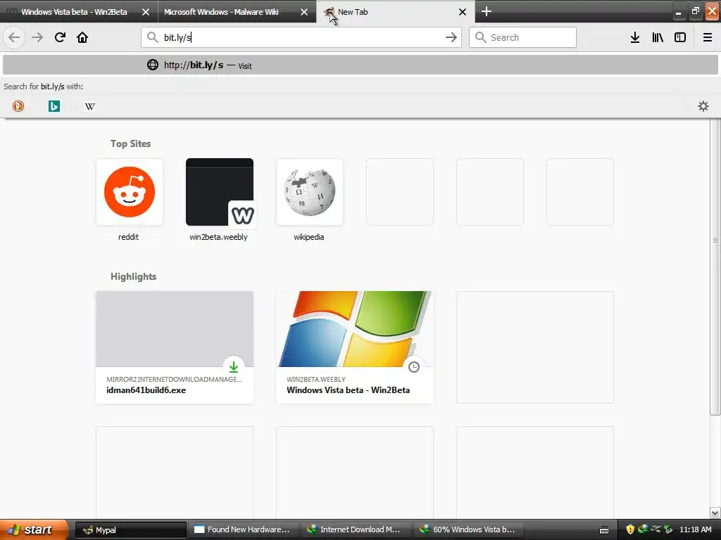
Task: Click into the Search box
Action: coord(522,37)
